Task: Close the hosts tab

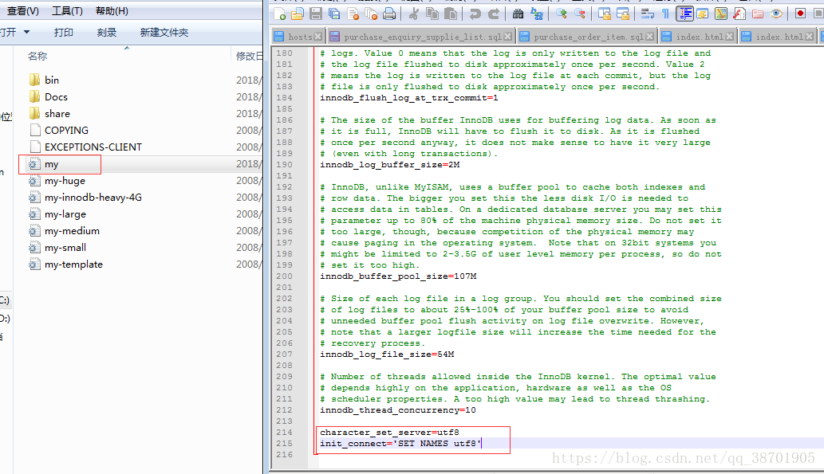Action: coord(317,37)
